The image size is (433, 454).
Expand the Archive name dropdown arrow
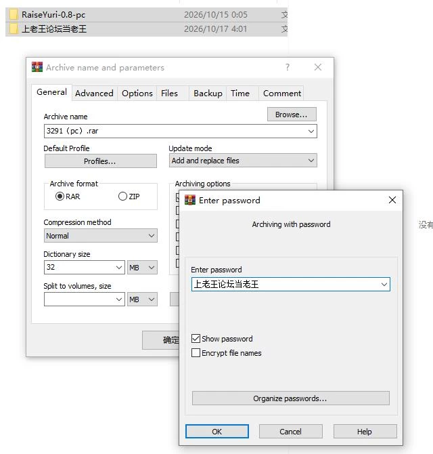tap(311, 131)
